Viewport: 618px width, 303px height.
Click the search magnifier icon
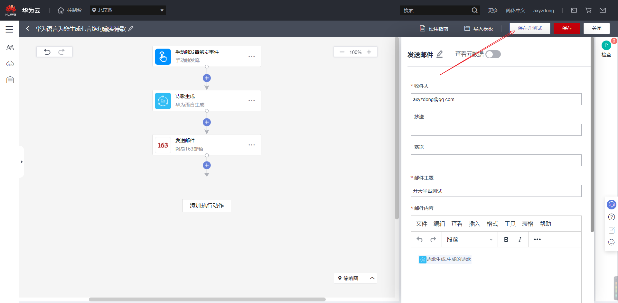point(474,10)
